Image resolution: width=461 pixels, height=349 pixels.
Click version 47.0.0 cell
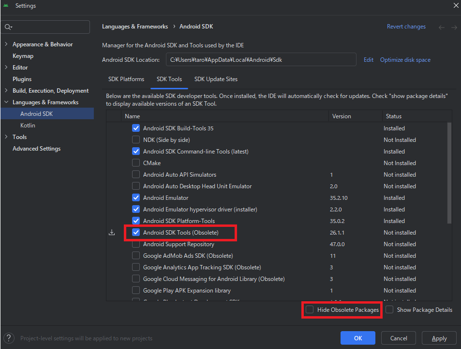click(x=337, y=244)
